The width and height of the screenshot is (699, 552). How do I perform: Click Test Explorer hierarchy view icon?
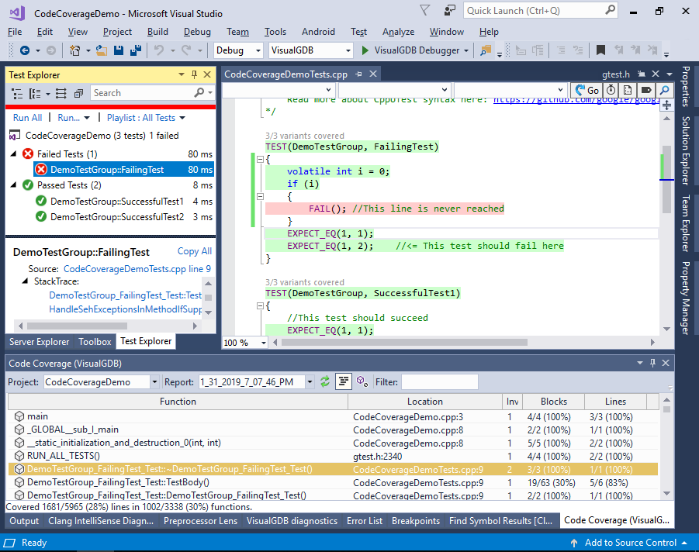click(17, 94)
